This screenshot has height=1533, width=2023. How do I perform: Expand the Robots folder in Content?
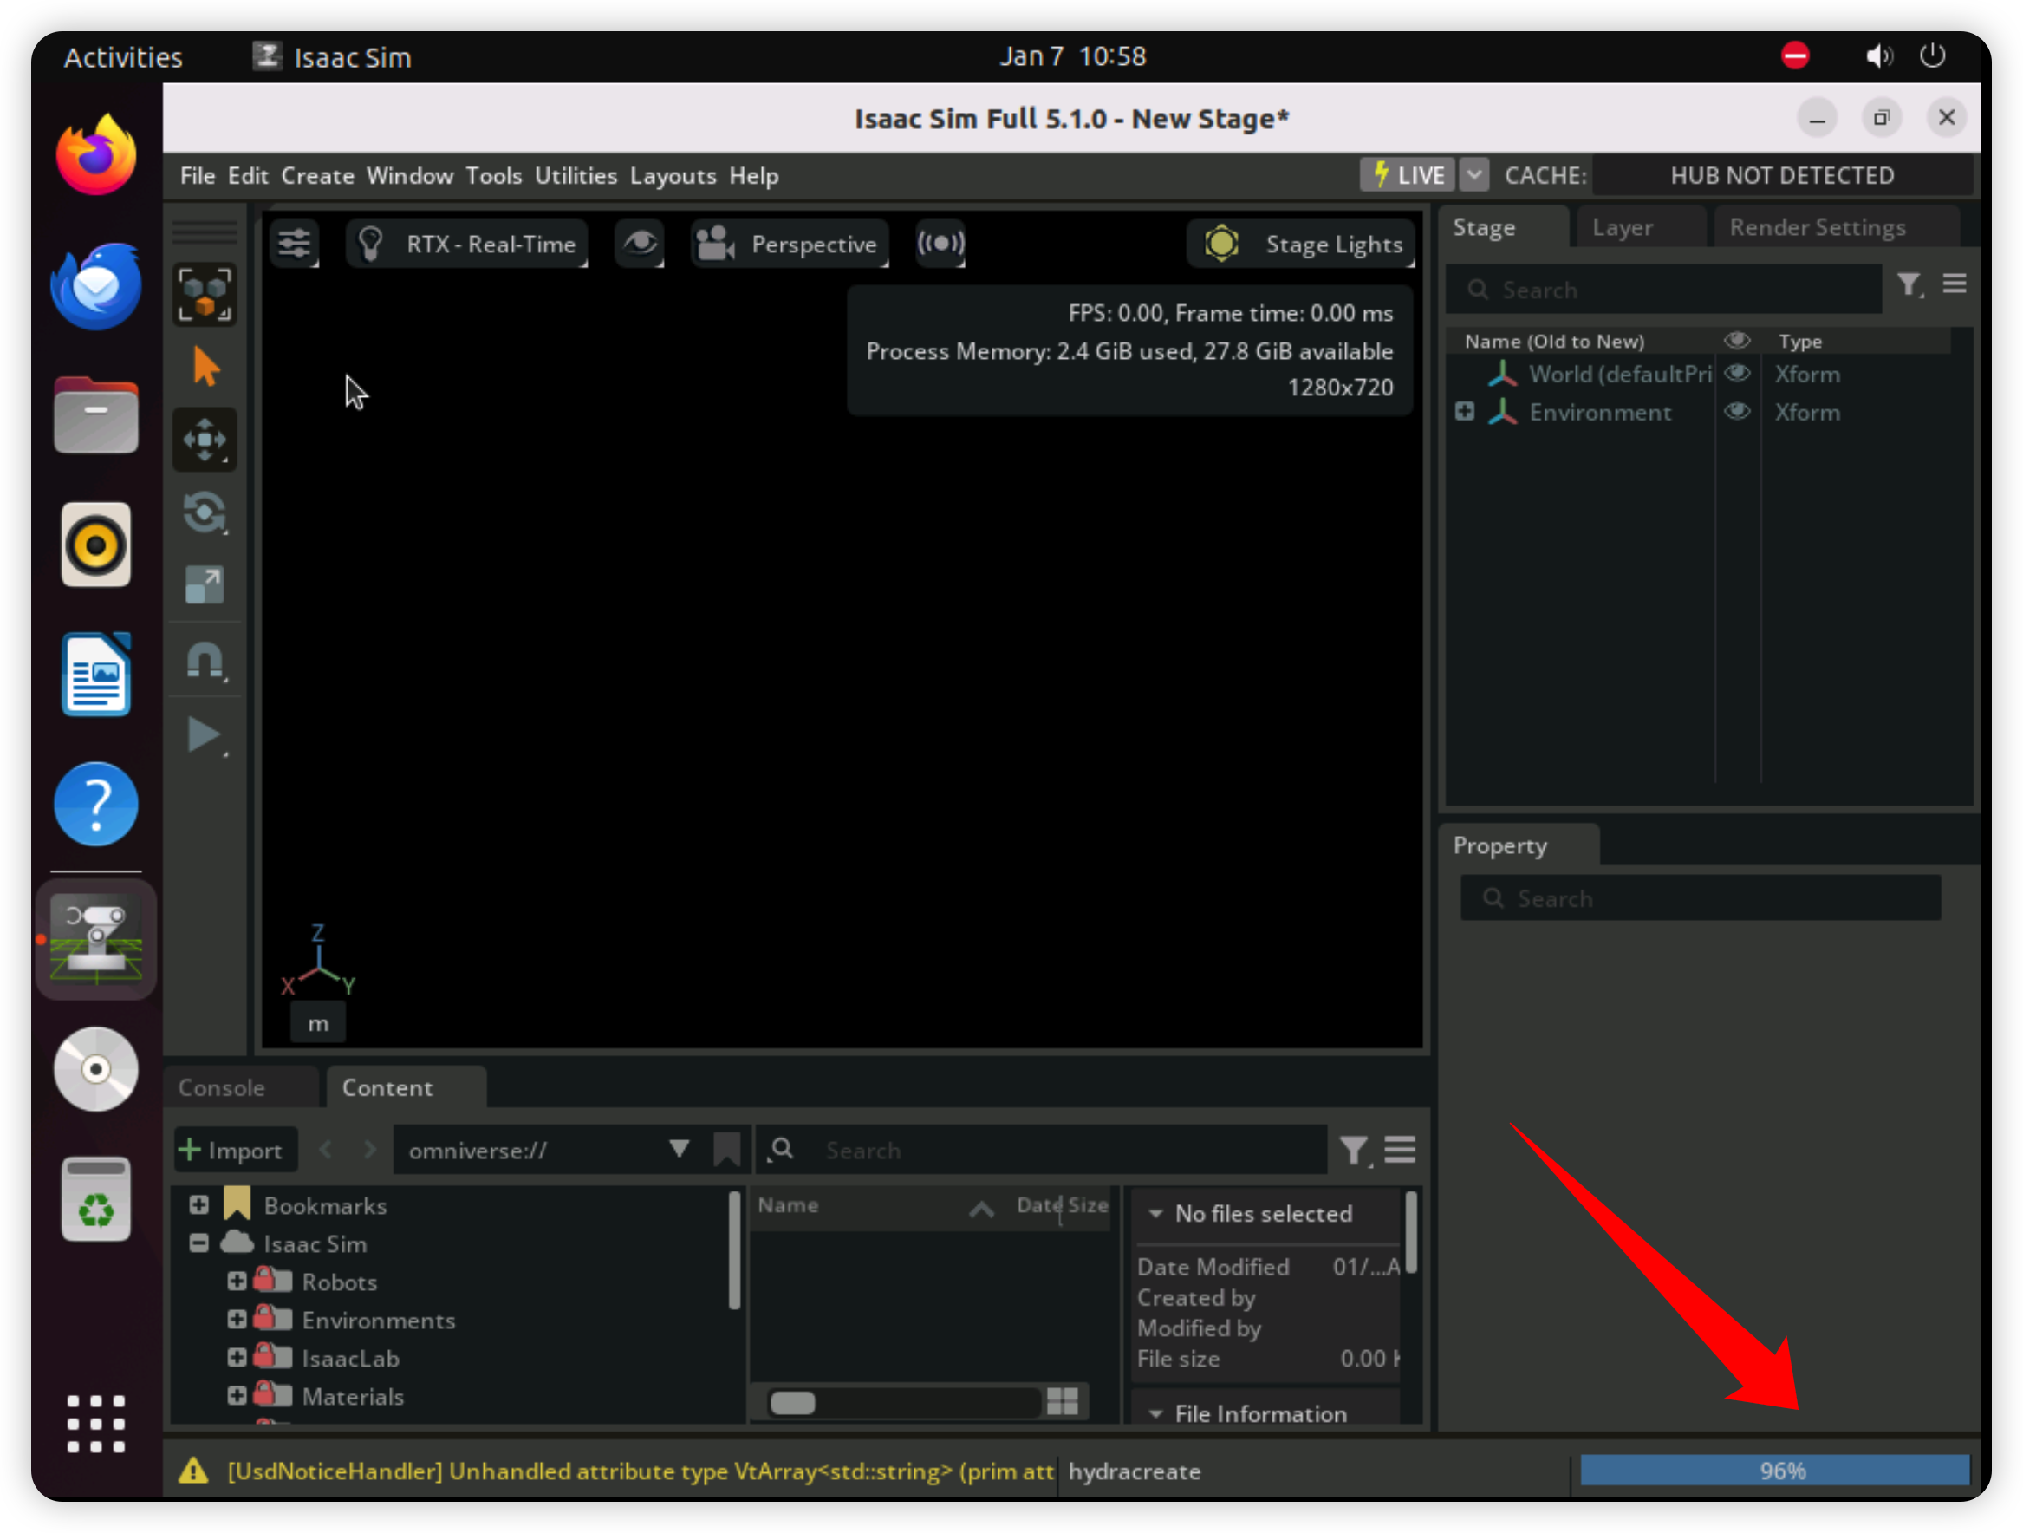[237, 1282]
